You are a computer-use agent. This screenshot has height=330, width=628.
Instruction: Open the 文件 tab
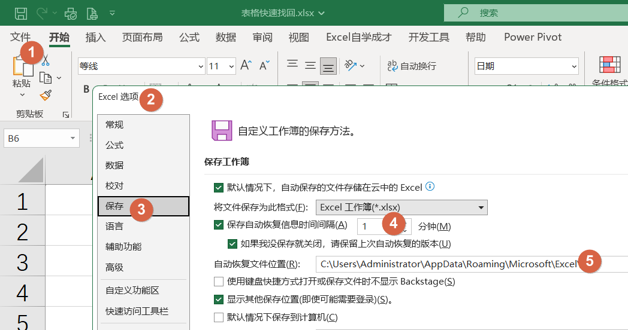(20, 37)
